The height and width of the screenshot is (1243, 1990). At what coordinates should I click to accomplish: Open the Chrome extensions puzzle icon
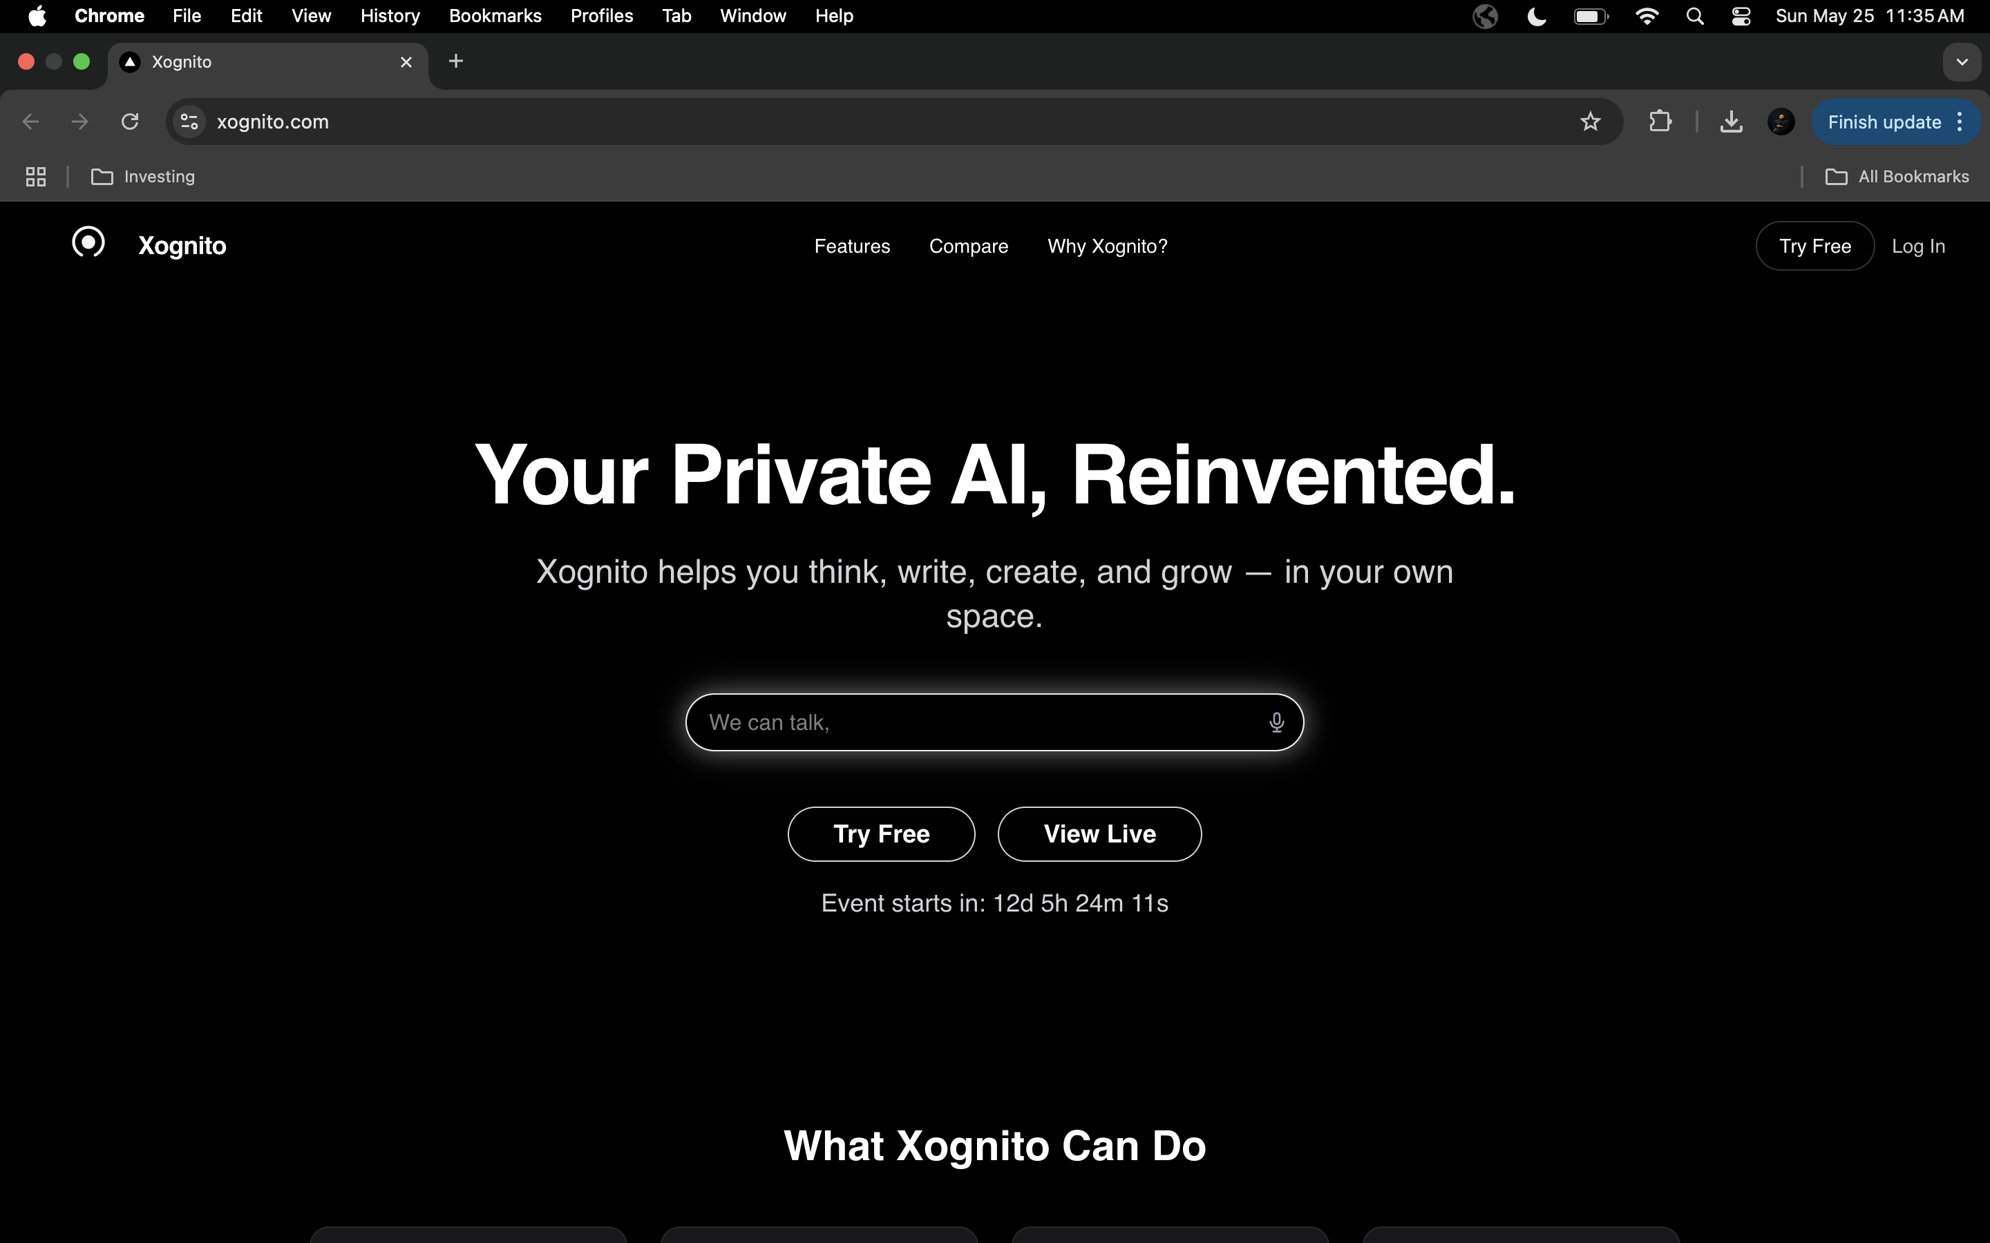pos(1660,122)
